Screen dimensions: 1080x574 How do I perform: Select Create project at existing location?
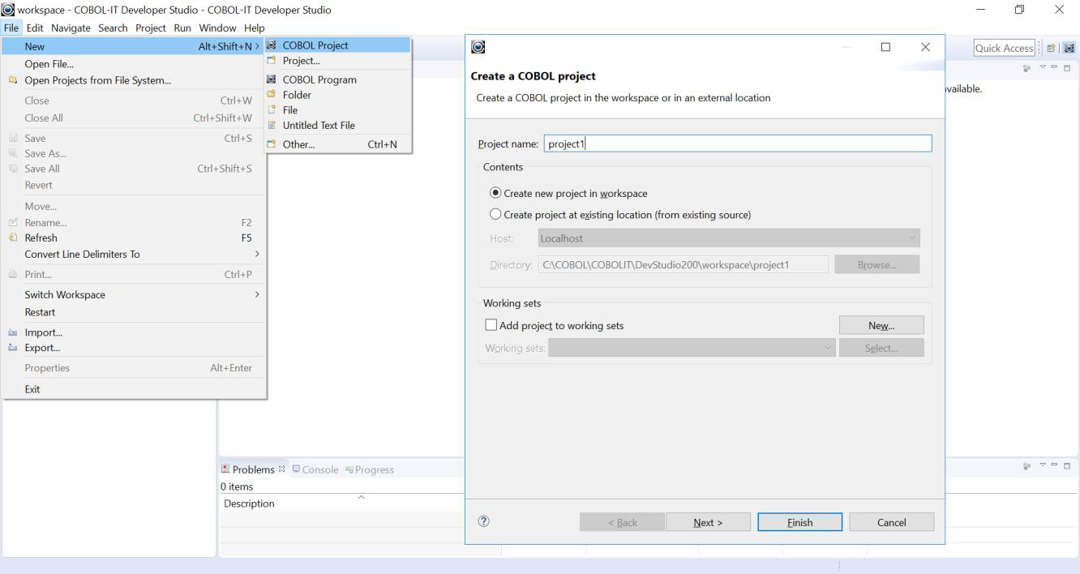coord(496,215)
